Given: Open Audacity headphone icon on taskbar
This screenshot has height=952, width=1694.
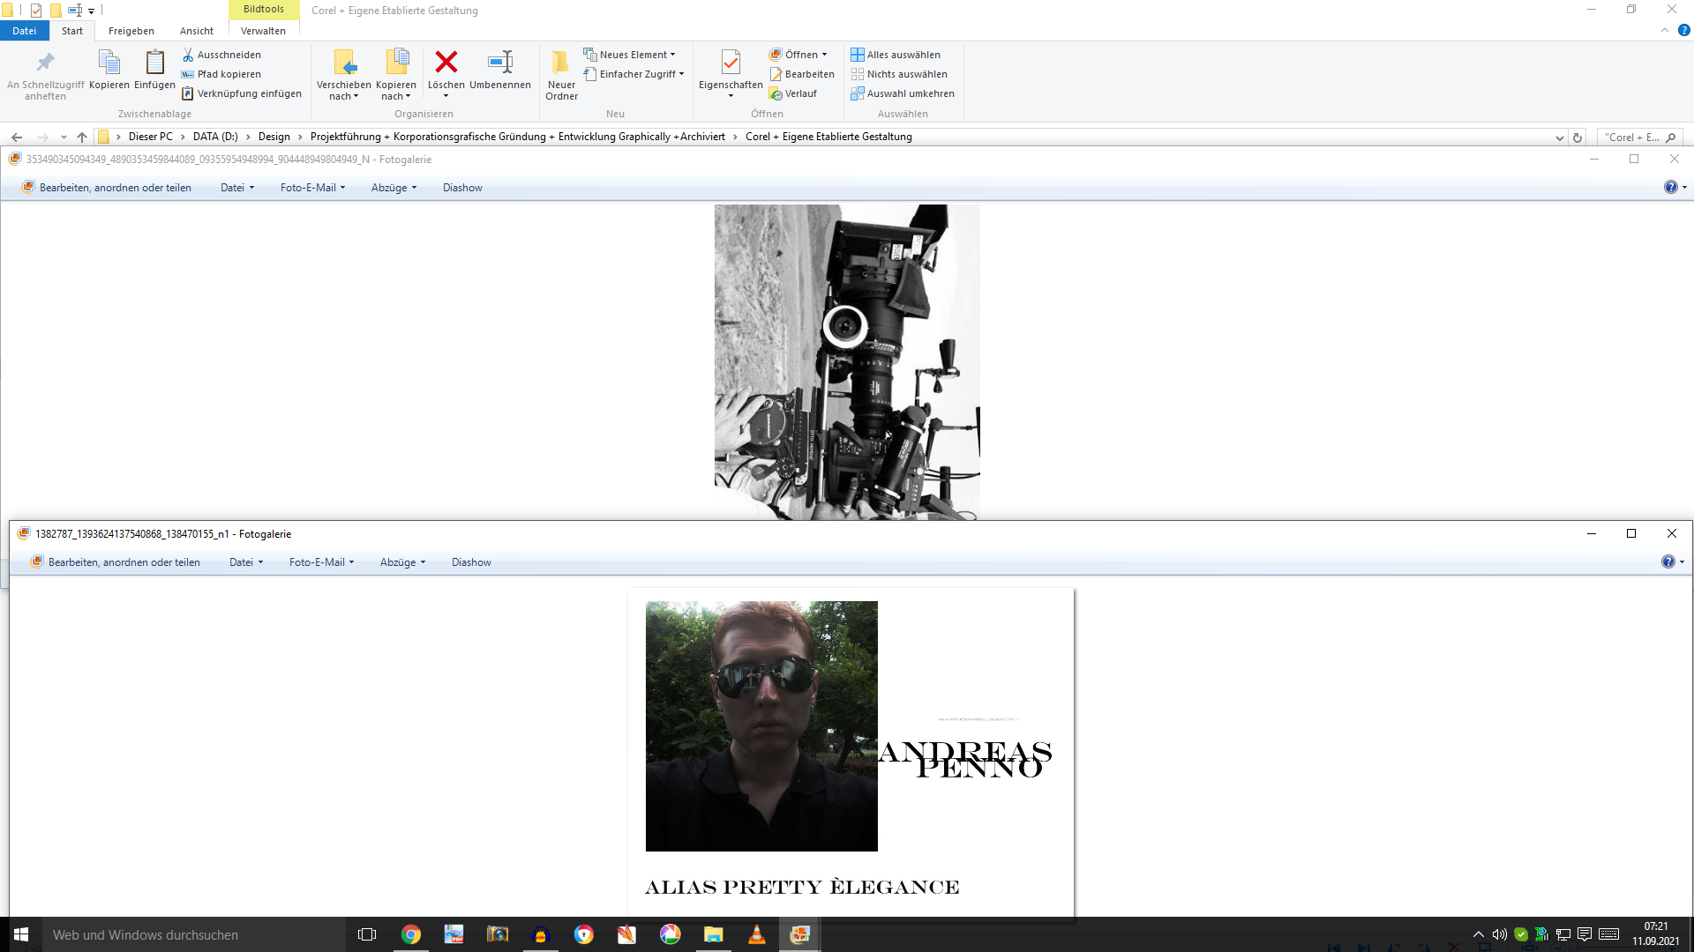Looking at the screenshot, I should 541,934.
